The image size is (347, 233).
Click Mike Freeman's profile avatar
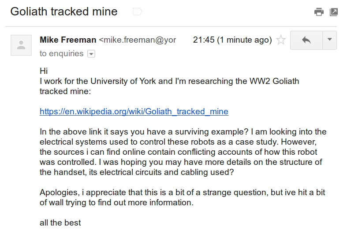click(21, 45)
